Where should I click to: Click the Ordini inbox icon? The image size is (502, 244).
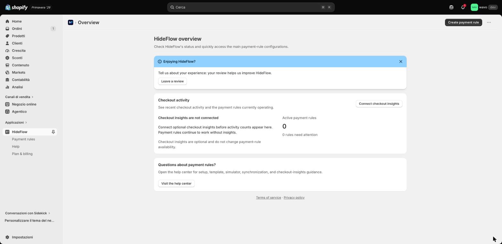[7, 29]
